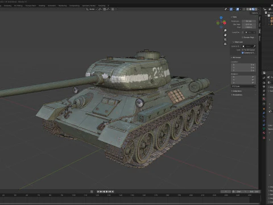Click the timeline Start frame field

(242, 192)
